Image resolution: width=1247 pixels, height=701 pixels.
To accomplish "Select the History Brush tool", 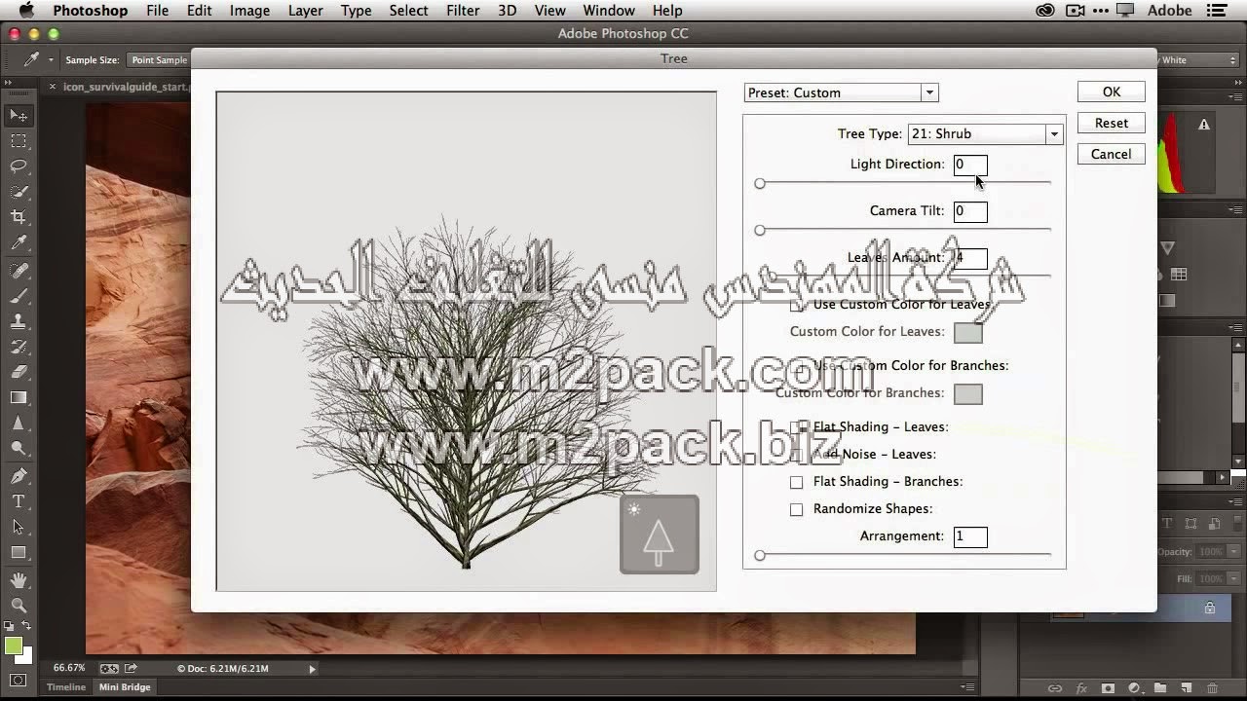I will click(19, 347).
